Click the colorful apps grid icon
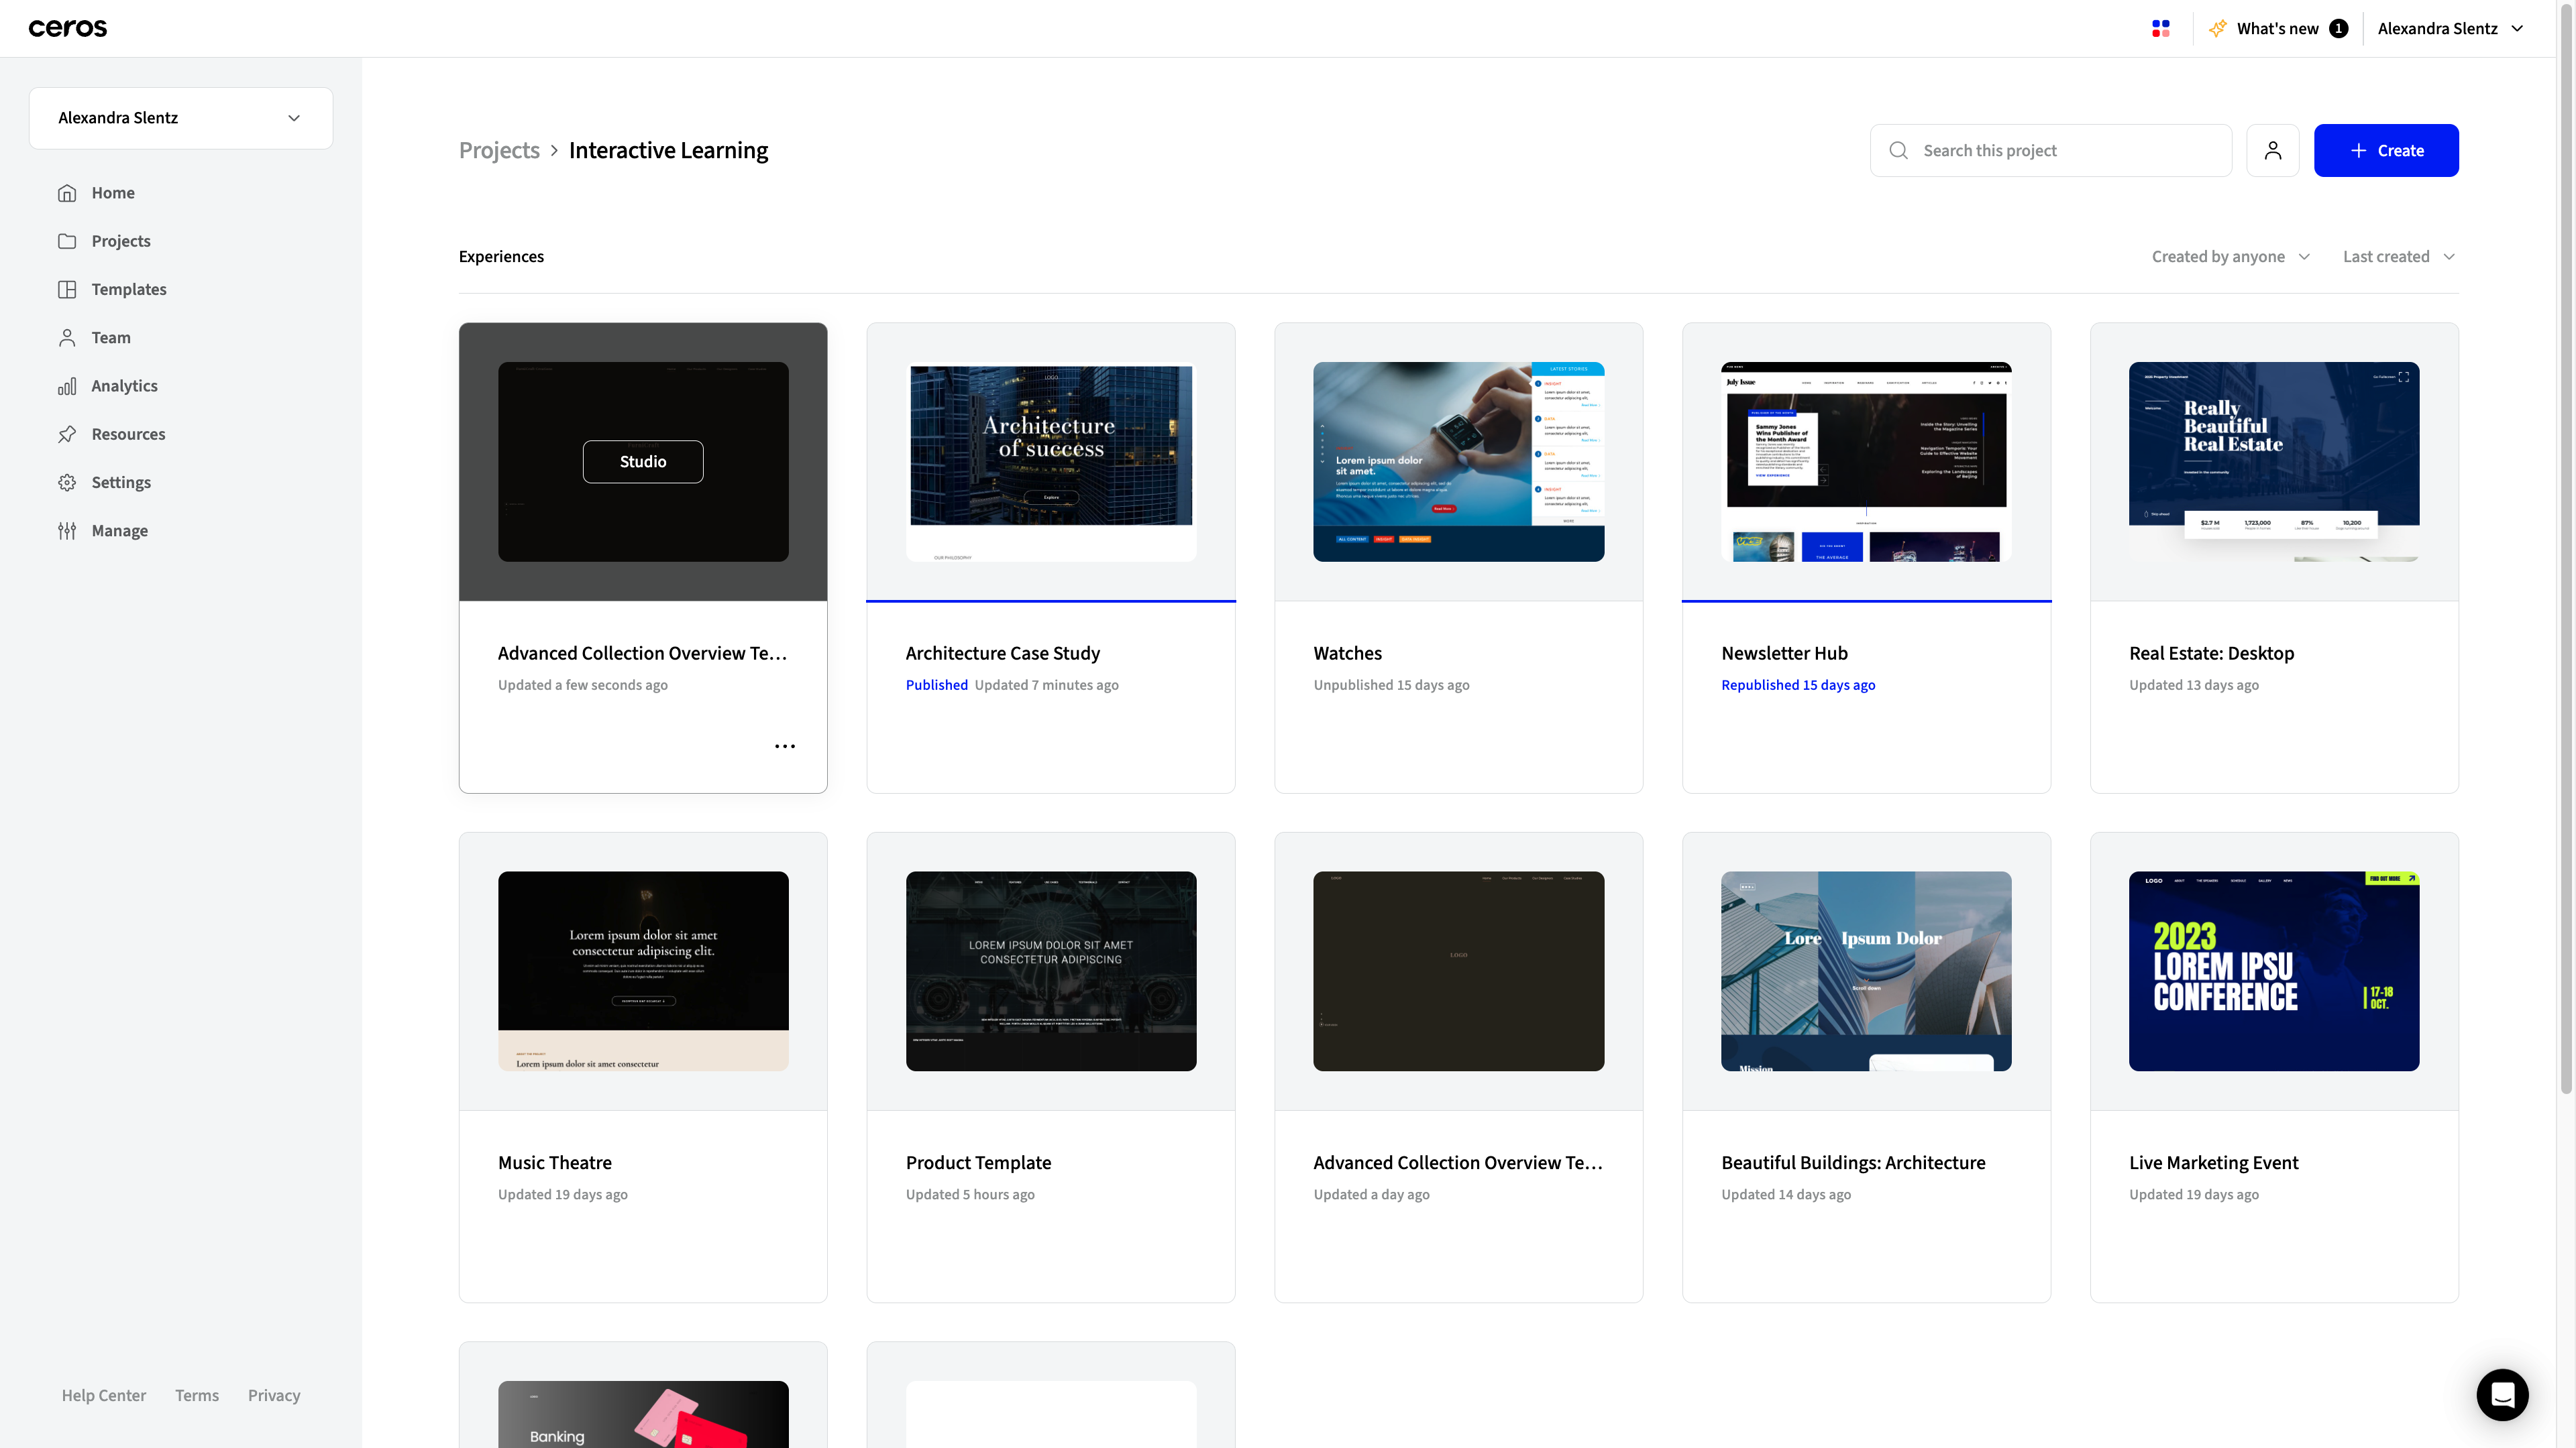This screenshot has width=2576, height=1448. [2161, 29]
